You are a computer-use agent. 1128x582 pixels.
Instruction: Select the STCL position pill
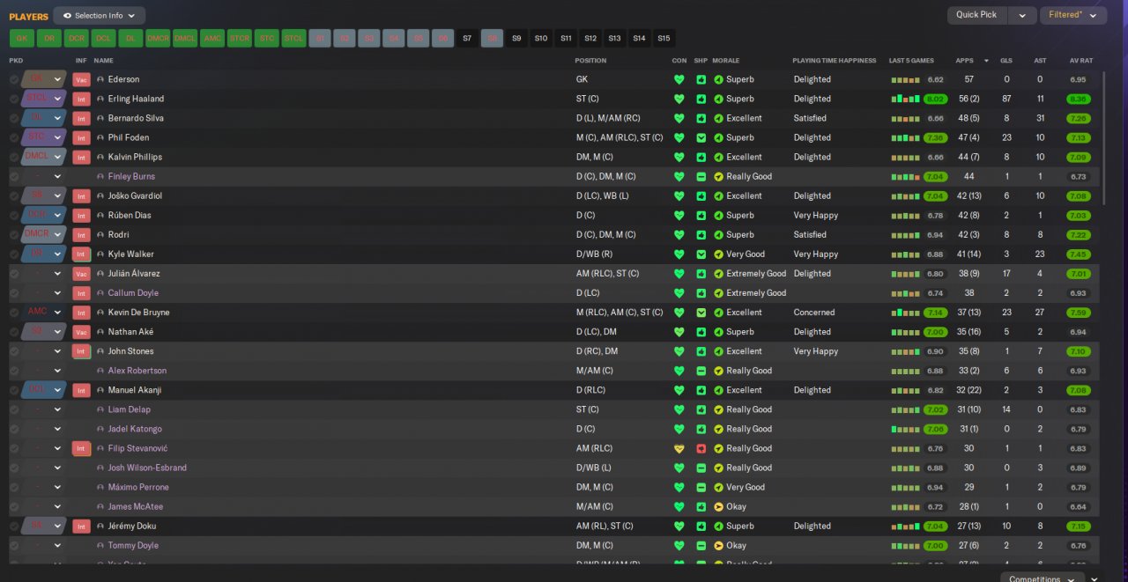pyautogui.click(x=293, y=38)
